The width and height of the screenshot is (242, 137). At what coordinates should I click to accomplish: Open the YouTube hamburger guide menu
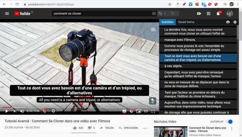tap(7, 13)
